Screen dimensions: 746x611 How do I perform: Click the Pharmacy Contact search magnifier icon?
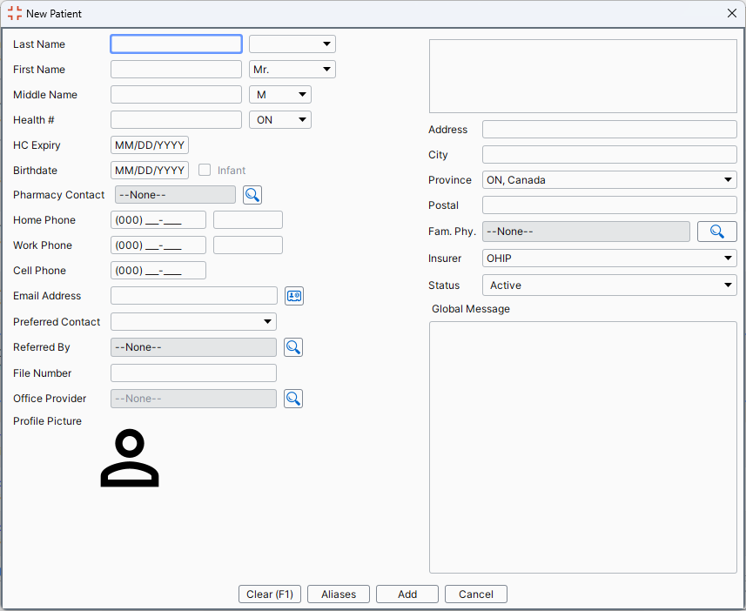(x=252, y=195)
